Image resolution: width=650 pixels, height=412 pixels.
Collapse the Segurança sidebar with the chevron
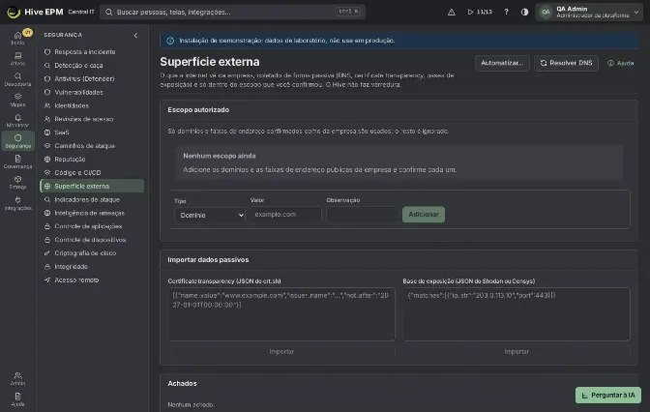point(135,35)
